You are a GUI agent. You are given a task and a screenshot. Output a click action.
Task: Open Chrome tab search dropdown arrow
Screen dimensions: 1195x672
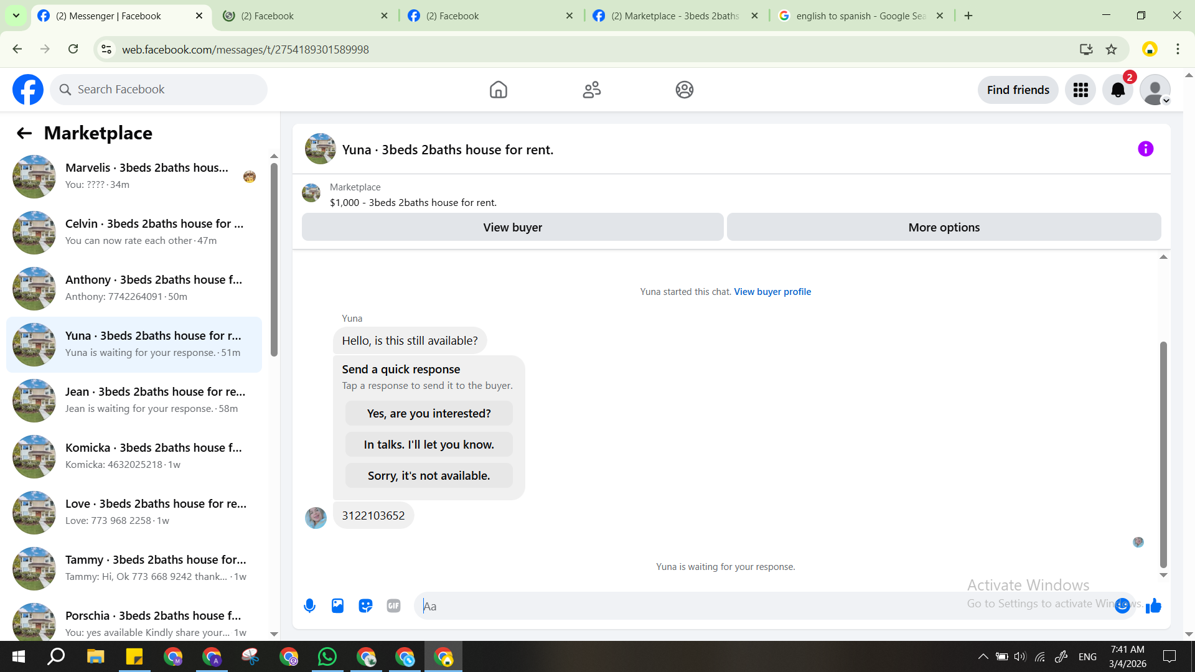pos(16,16)
